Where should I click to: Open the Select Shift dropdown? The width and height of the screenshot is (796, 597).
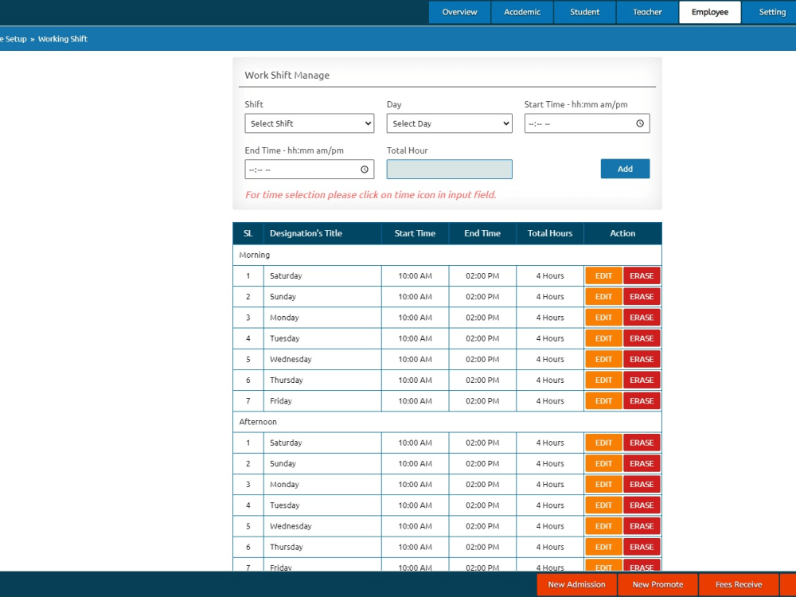[309, 123]
